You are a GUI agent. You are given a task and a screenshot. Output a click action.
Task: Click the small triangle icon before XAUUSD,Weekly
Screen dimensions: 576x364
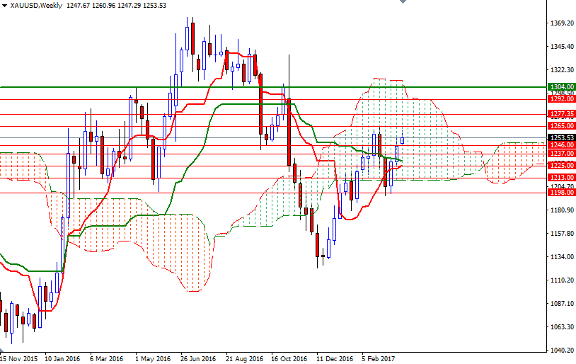coord(4,6)
